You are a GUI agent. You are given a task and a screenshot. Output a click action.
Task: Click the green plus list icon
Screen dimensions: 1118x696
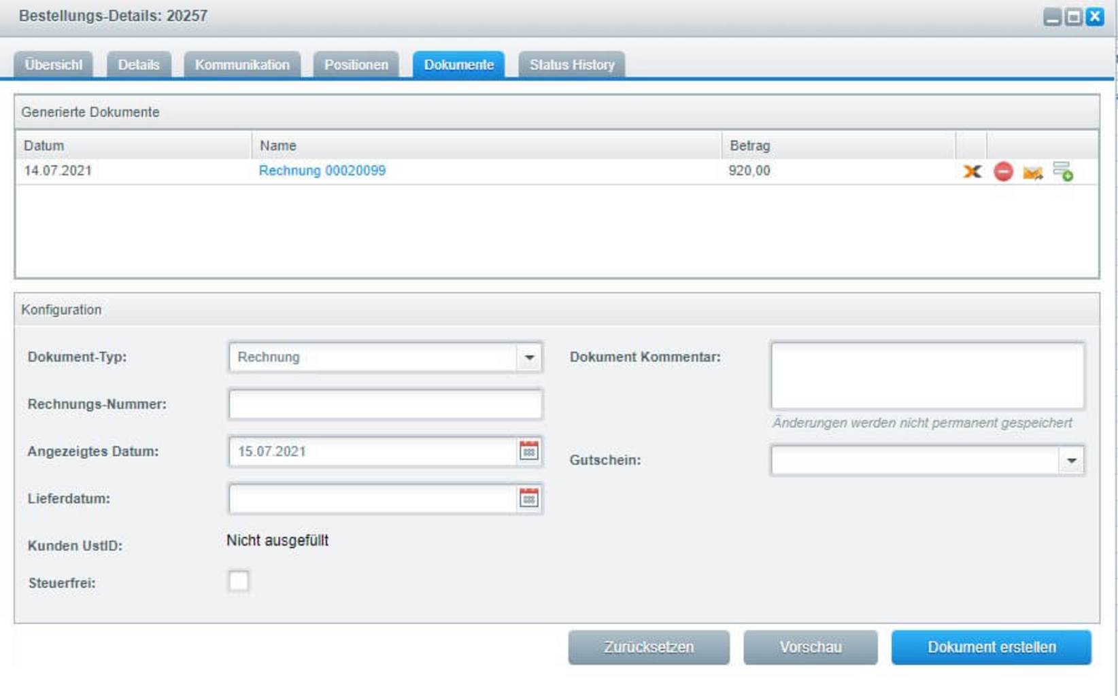1063,171
